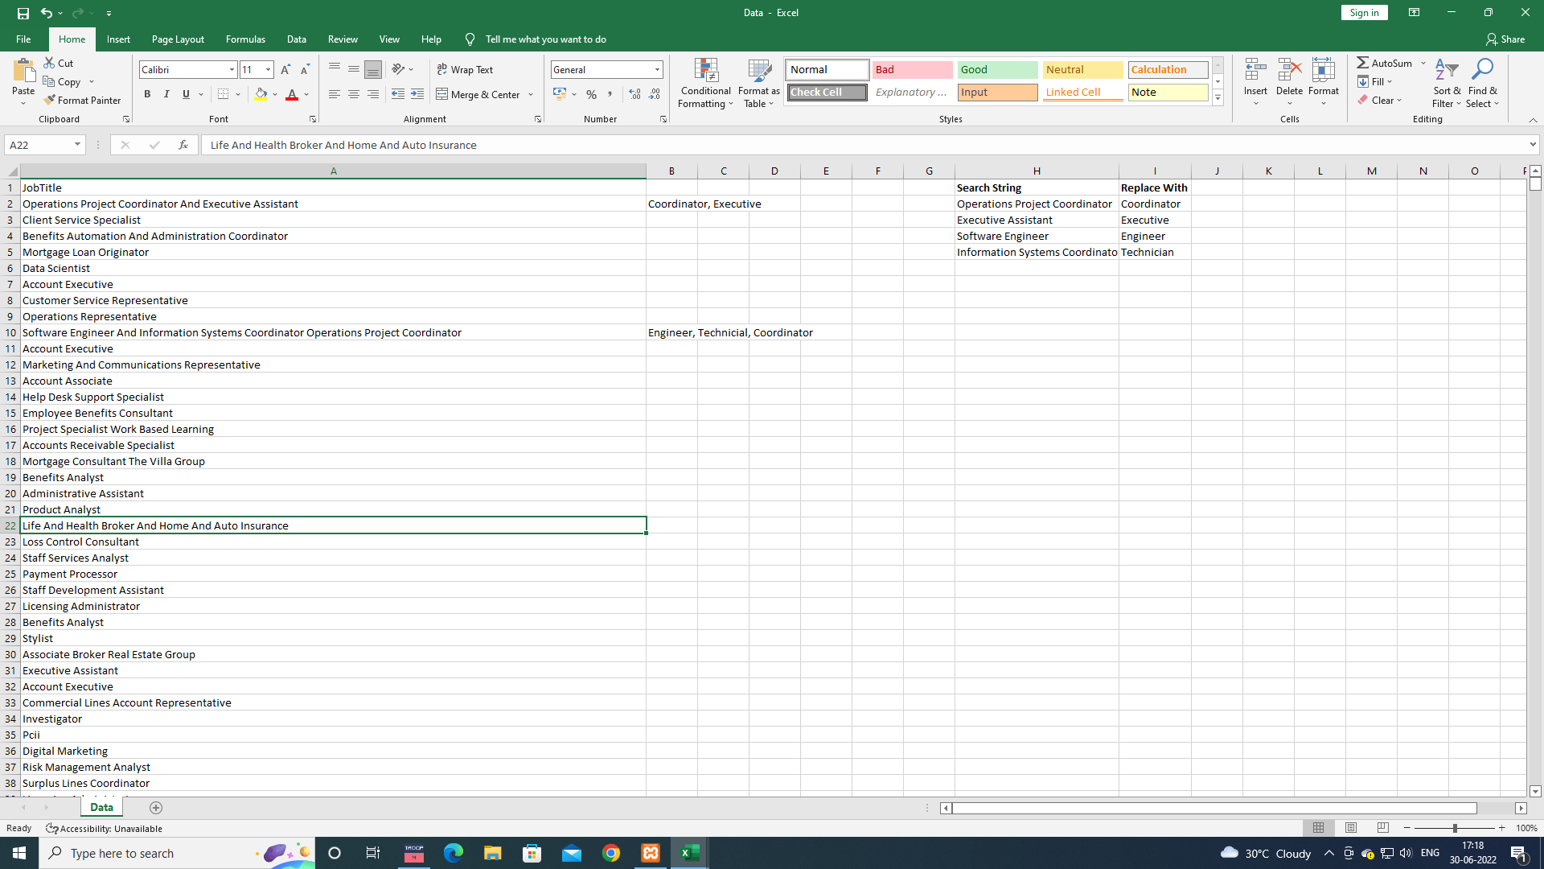Click the Conditional Formatting icon
This screenshot has width=1544, height=869.
705,72
